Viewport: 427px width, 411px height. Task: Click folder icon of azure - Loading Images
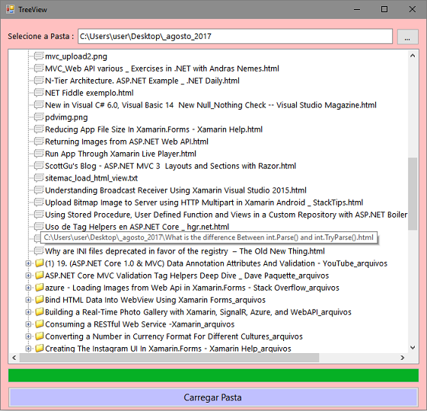(40, 288)
